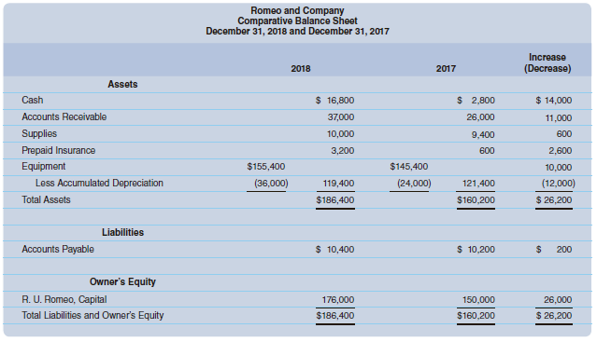The width and height of the screenshot is (597, 342).
Task: Click the 'Total Liabilities and Owner's Equity' label
Action: point(92,316)
